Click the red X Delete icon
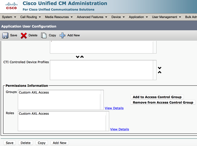 tap(24, 36)
